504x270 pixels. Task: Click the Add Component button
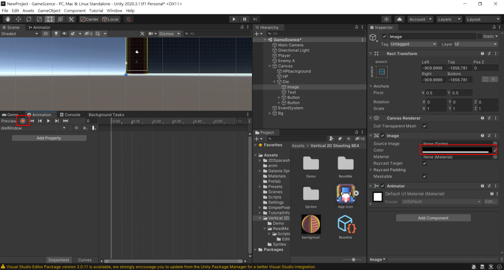click(x=433, y=218)
